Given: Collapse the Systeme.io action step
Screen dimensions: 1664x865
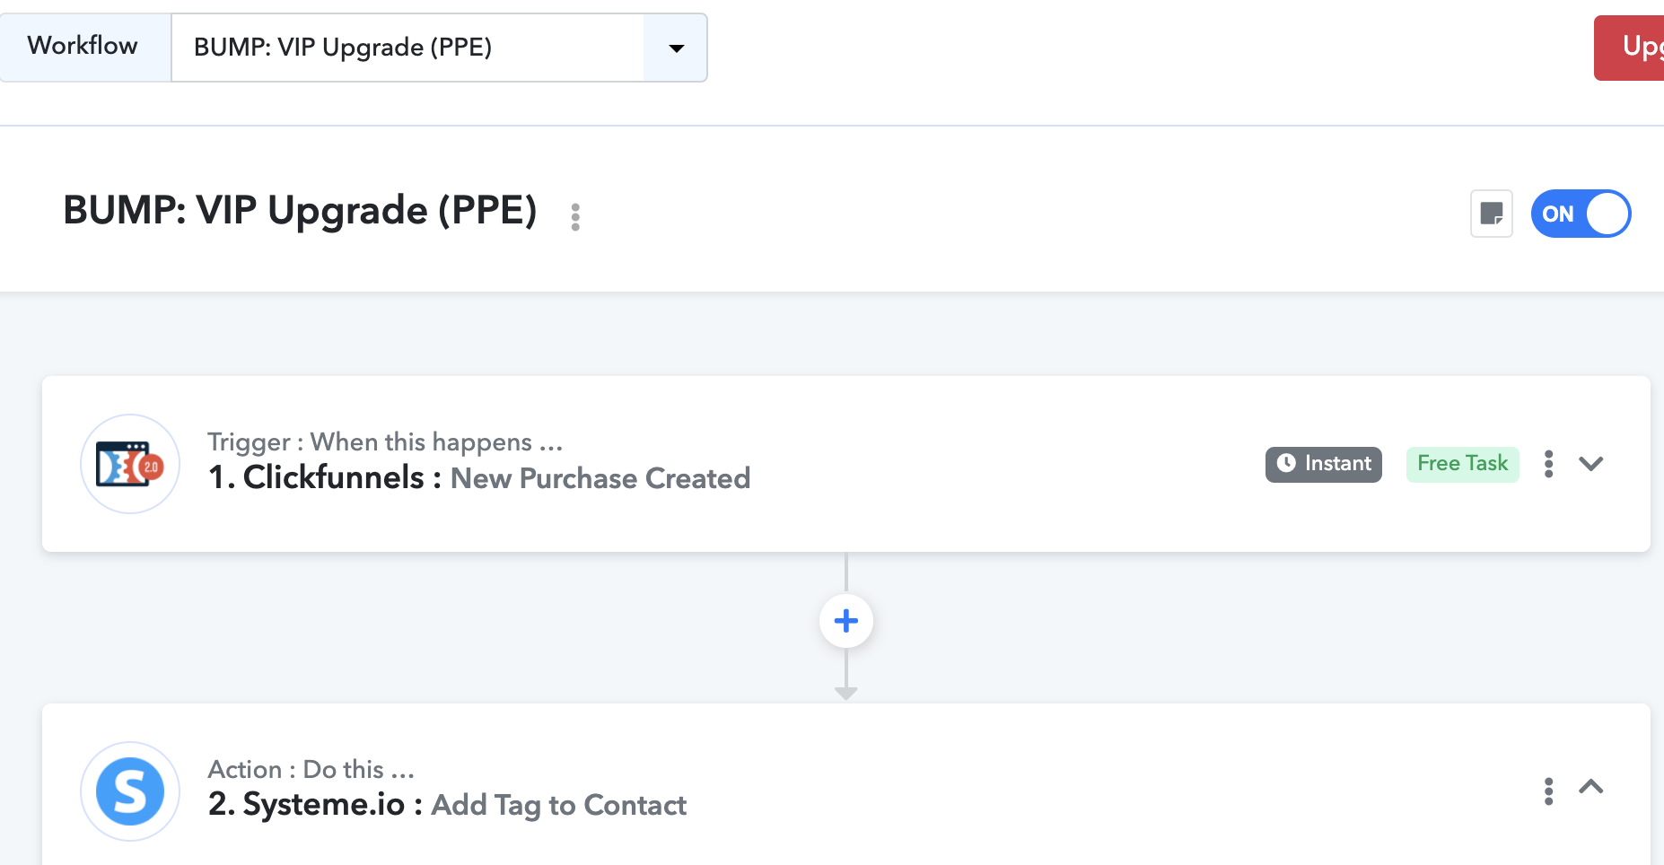Looking at the screenshot, I should pyautogui.click(x=1590, y=787).
